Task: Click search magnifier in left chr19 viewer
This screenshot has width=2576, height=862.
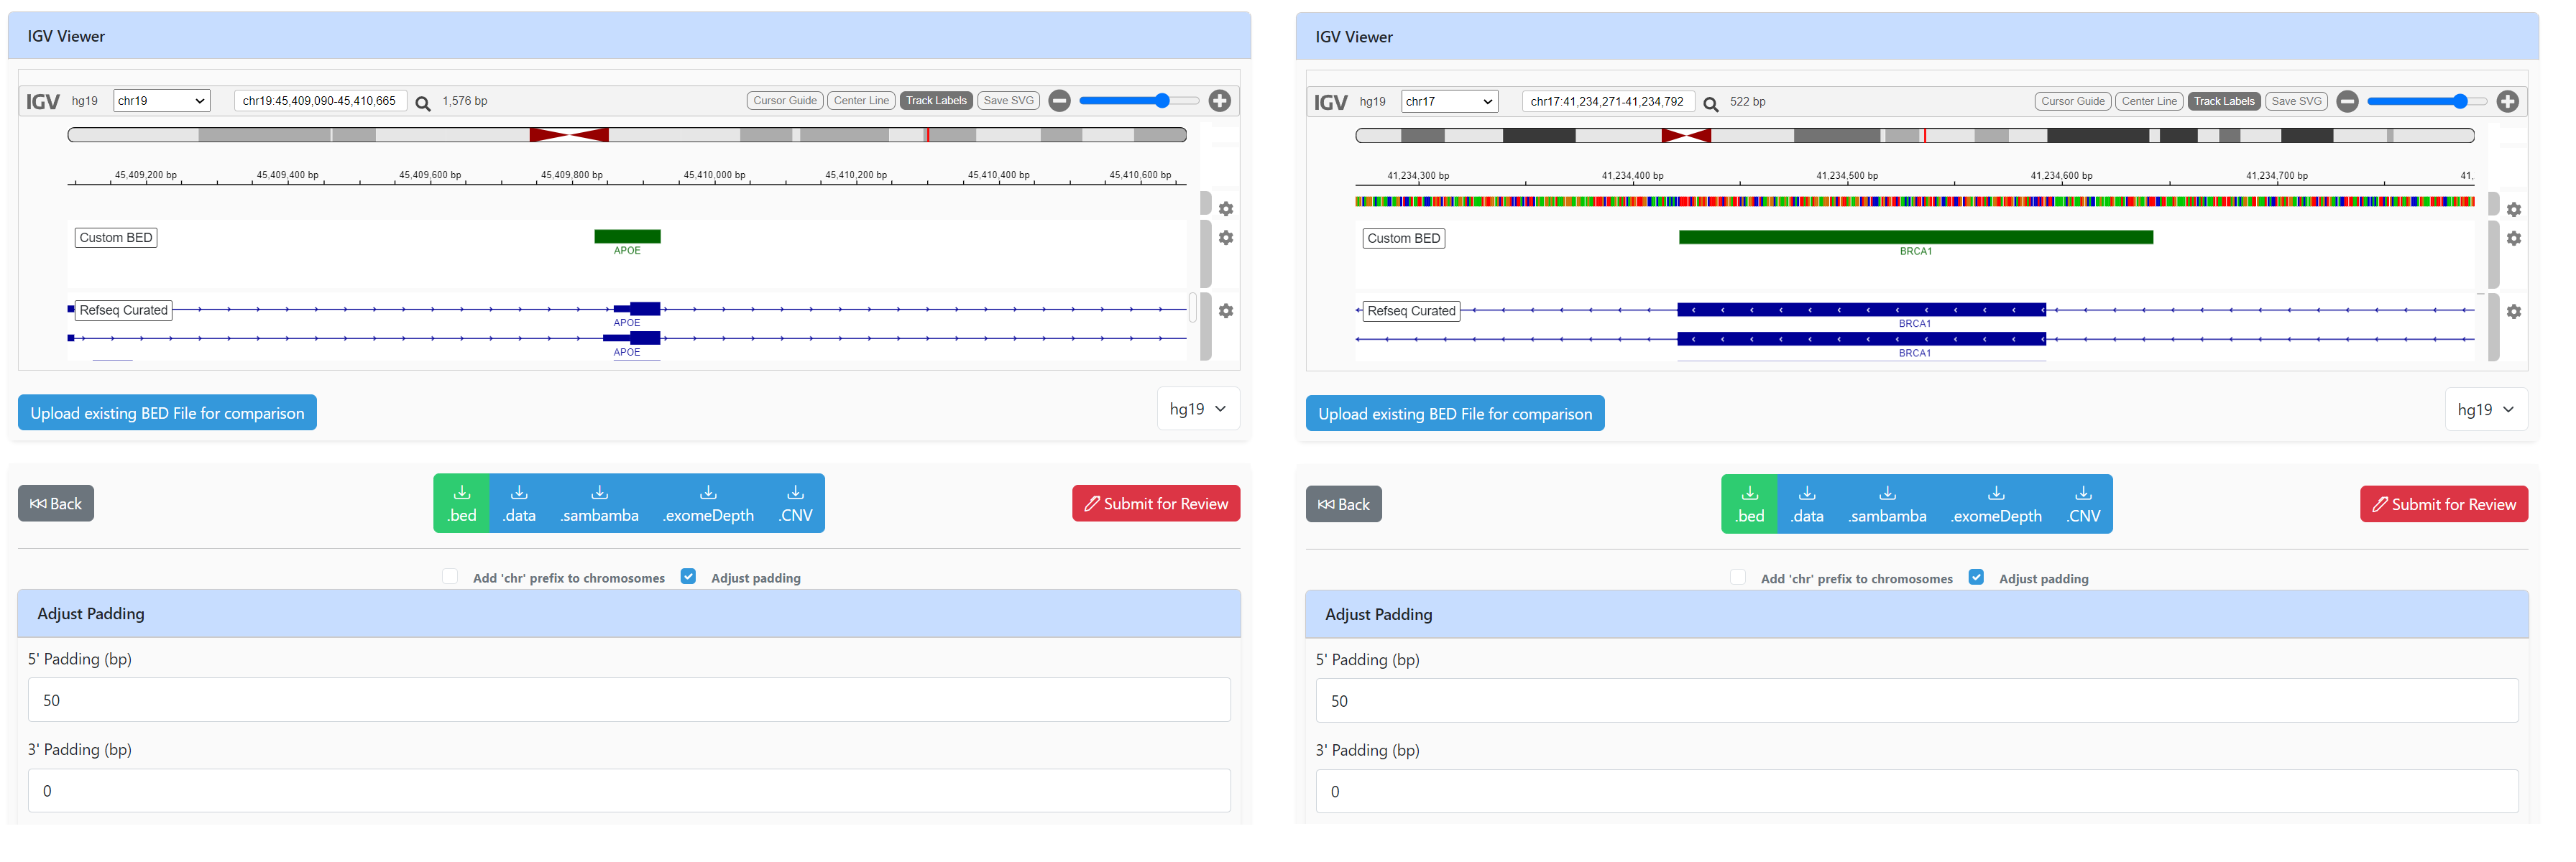Action: click(x=423, y=103)
